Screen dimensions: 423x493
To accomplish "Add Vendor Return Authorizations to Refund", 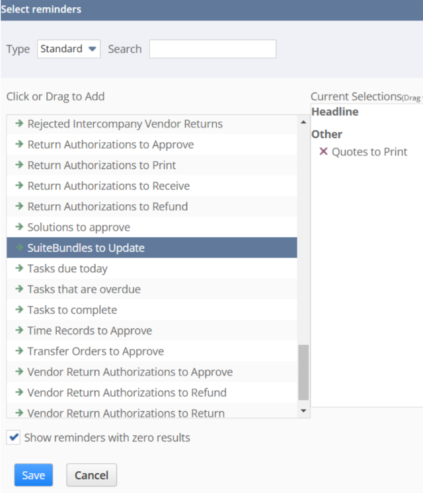I will coord(126,393).
